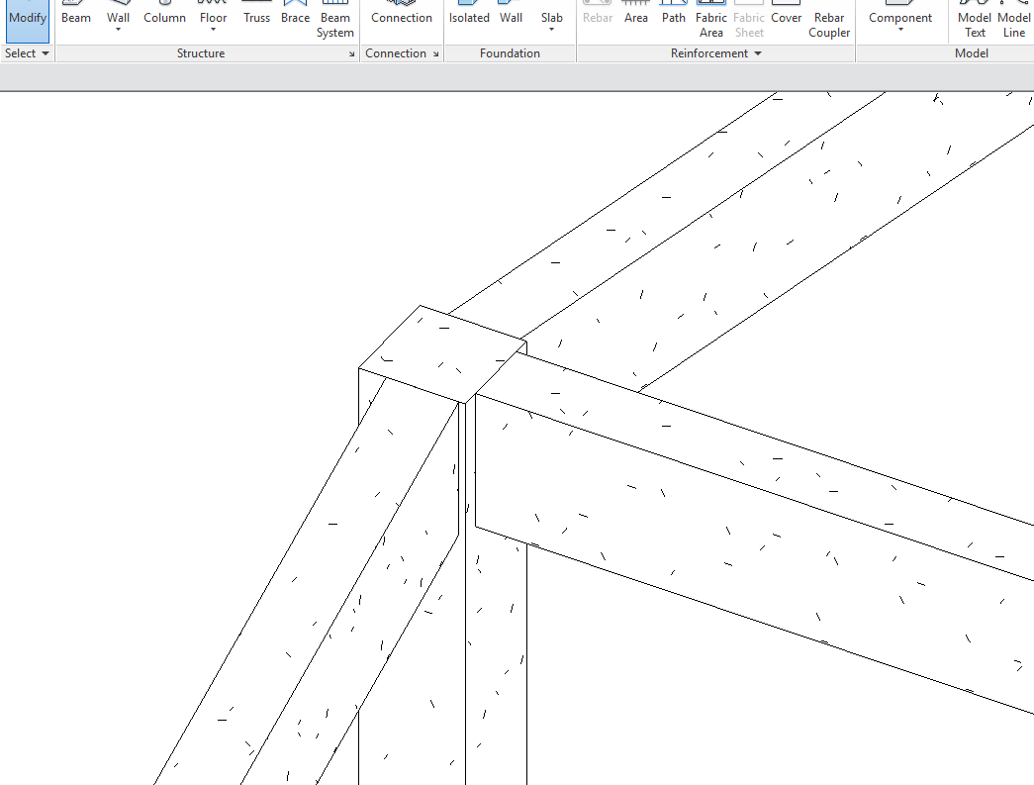Expand the Slab foundation dropdown

[551, 30]
